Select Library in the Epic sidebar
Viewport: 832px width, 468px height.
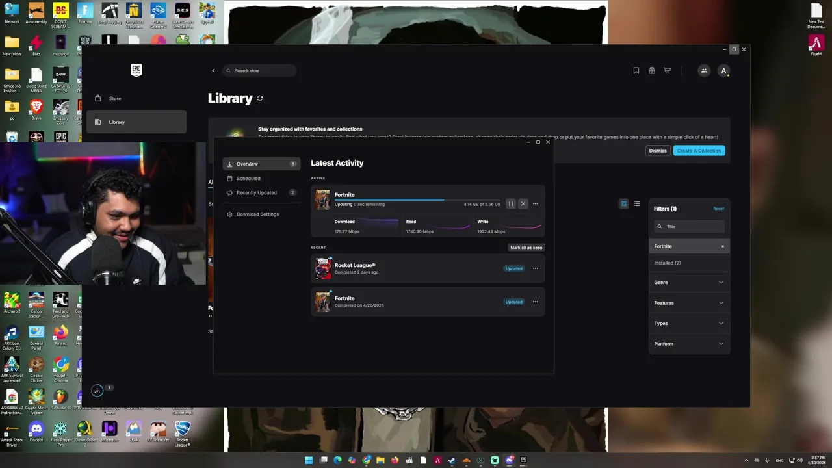tap(136, 122)
